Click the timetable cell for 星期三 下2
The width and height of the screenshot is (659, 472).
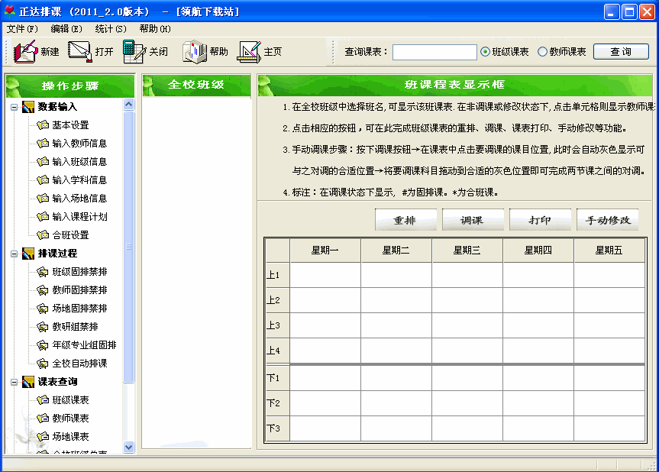(x=467, y=403)
